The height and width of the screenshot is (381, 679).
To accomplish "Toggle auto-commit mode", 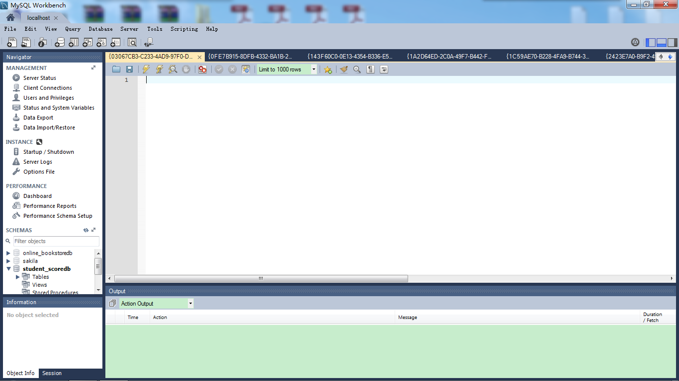I will 246,69.
